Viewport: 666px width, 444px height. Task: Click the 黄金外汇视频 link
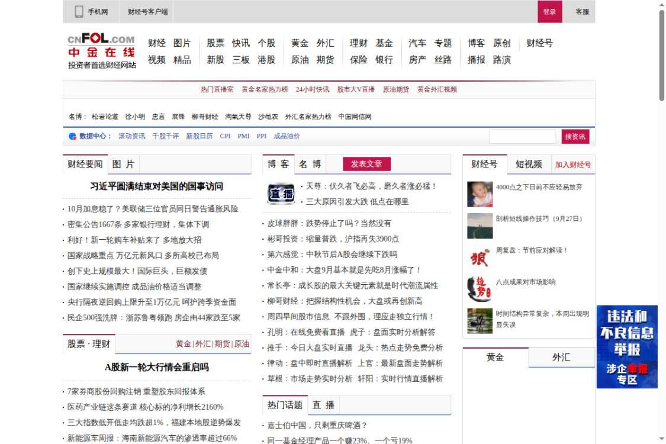pos(437,89)
